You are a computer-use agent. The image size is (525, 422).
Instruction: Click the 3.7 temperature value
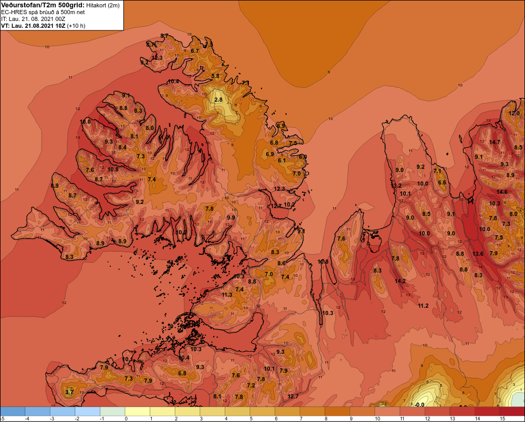pyautogui.click(x=69, y=392)
